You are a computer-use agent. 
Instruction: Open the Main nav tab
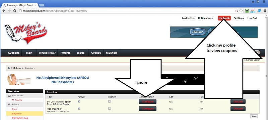pos(29,53)
